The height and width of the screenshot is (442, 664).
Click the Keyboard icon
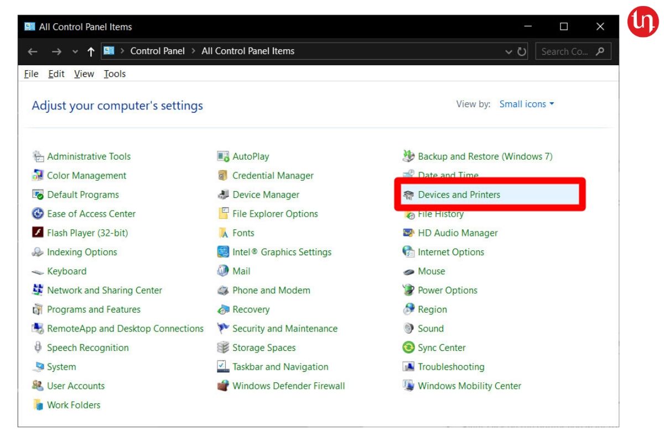pyautogui.click(x=38, y=271)
